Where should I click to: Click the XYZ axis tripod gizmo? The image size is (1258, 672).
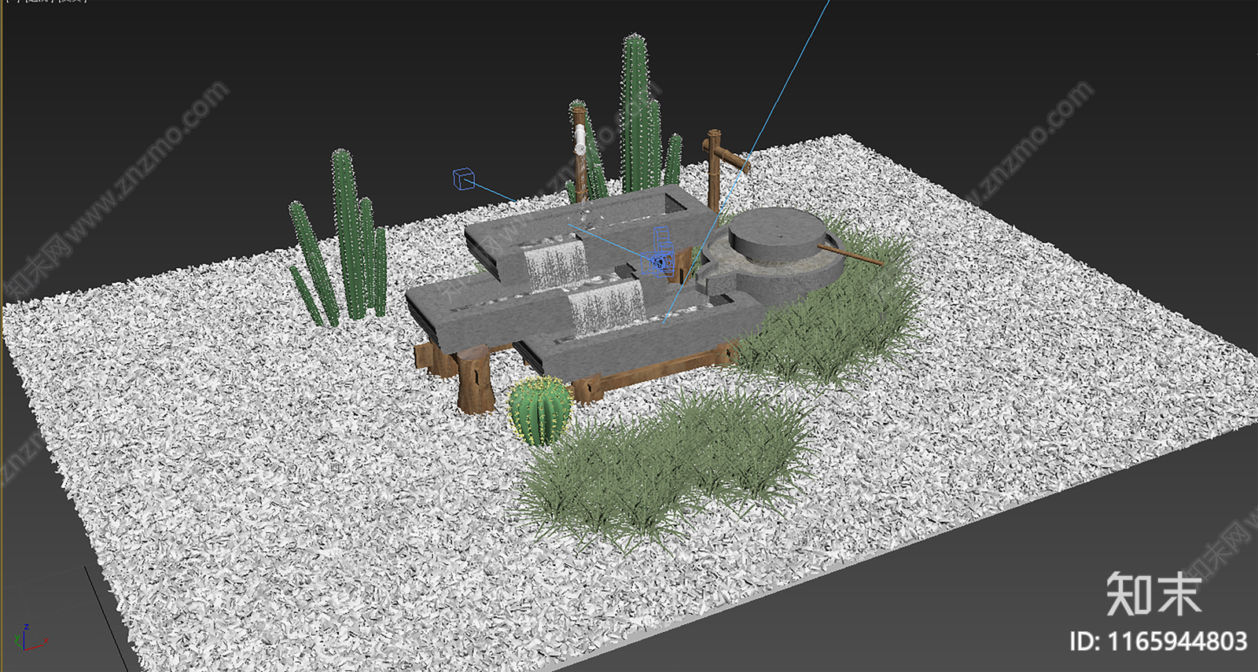coord(30,638)
